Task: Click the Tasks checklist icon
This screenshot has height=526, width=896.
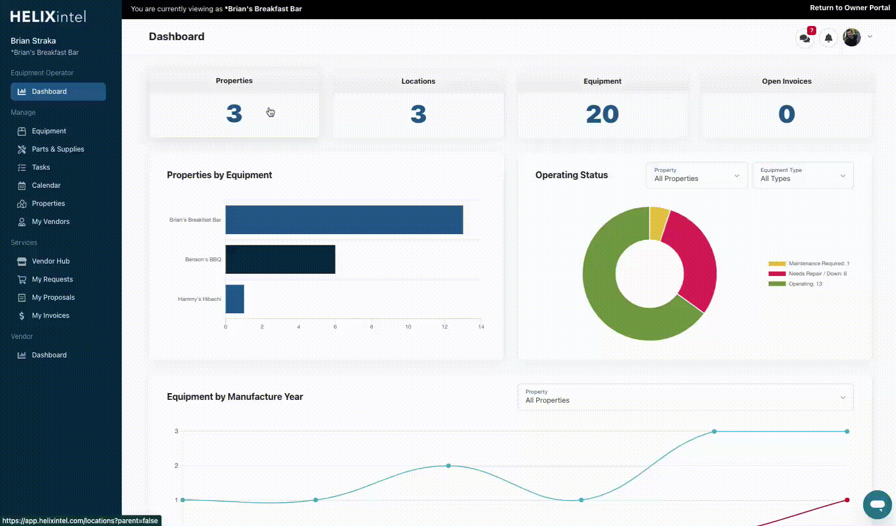Action: tap(21, 167)
